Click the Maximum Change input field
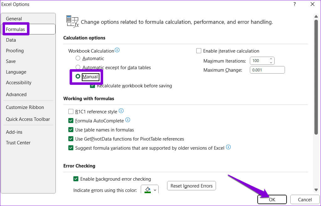This screenshot has height=206, width=321. (267, 70)
